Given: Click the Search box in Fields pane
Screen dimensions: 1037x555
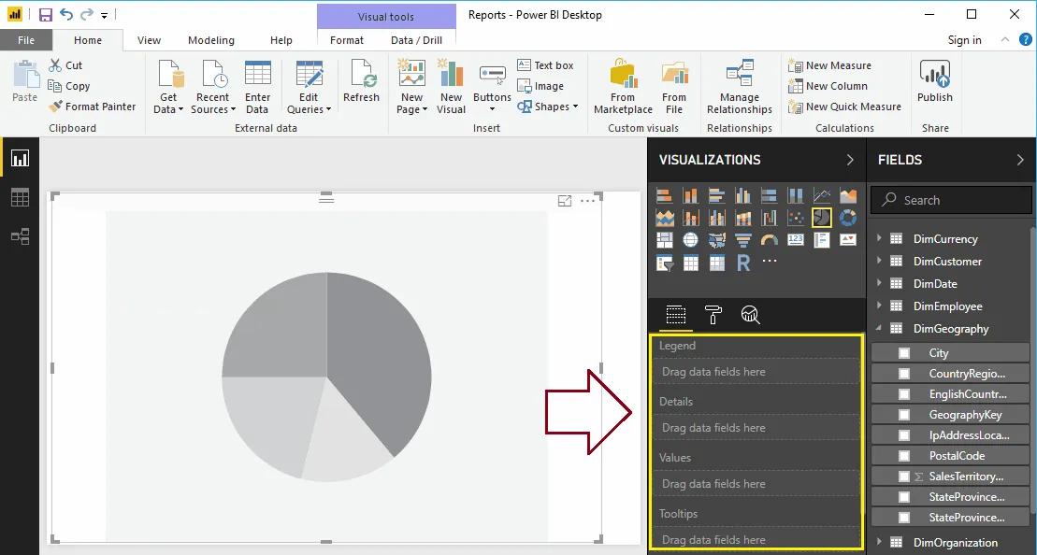Looking at the screenshot, I should [950, 200].
